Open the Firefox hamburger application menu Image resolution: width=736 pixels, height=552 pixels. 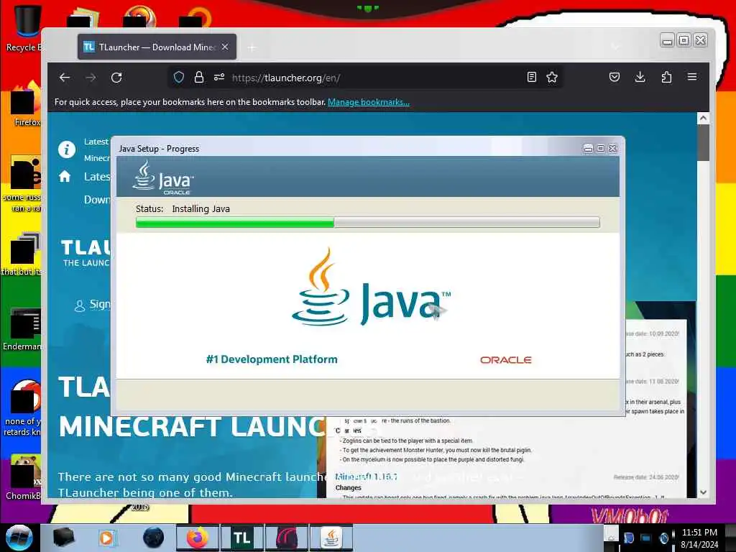692,76
